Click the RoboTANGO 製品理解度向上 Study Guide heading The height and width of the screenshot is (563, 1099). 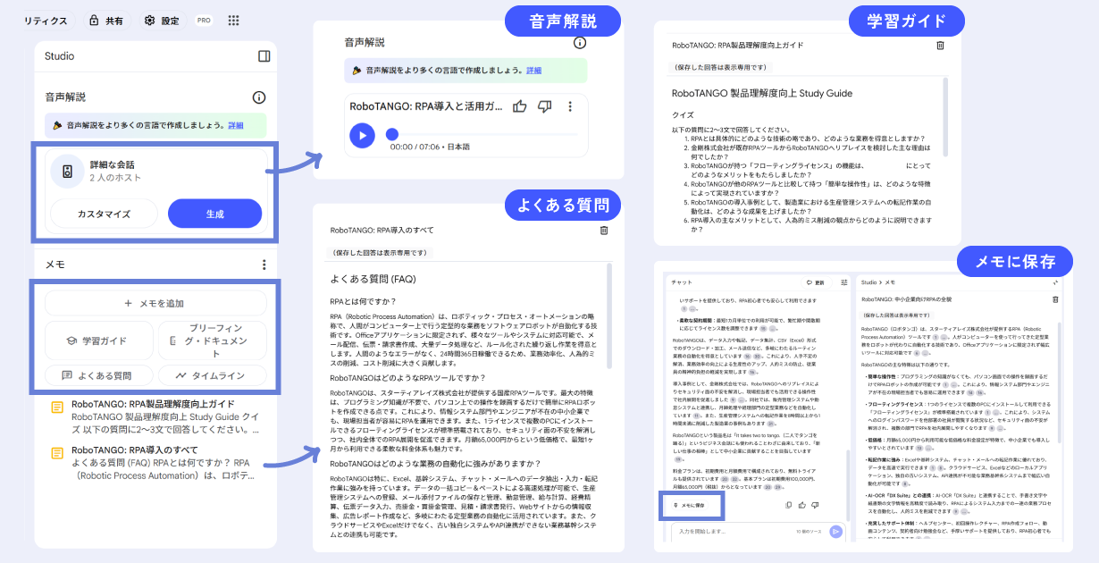pyautogui.click(x=761, y=93)
